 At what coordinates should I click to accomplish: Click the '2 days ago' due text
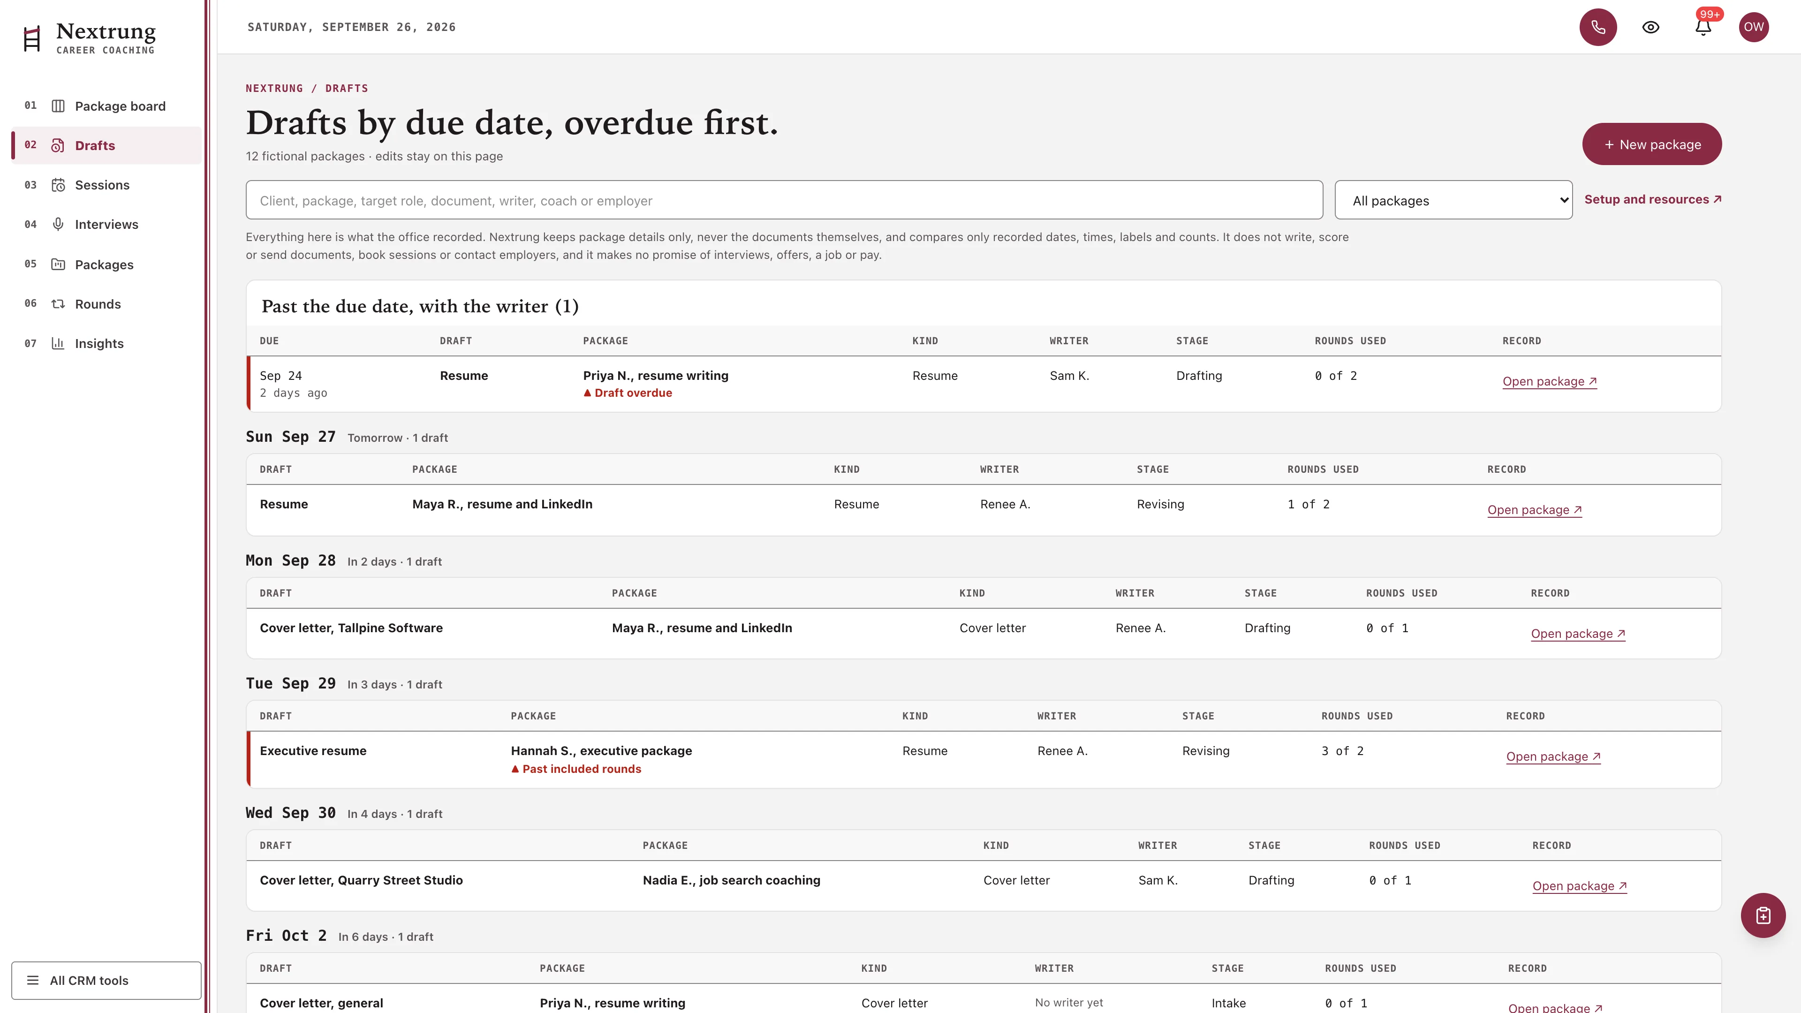pyautogui.click(x=293, y=393)
